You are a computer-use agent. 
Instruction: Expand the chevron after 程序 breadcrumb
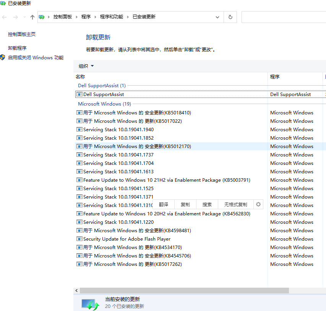96,17
